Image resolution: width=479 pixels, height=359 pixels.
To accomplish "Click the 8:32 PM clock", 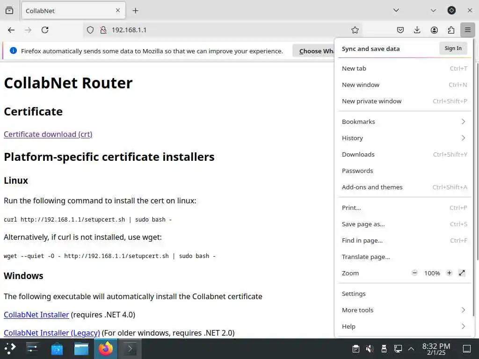I will pos(436,349).
